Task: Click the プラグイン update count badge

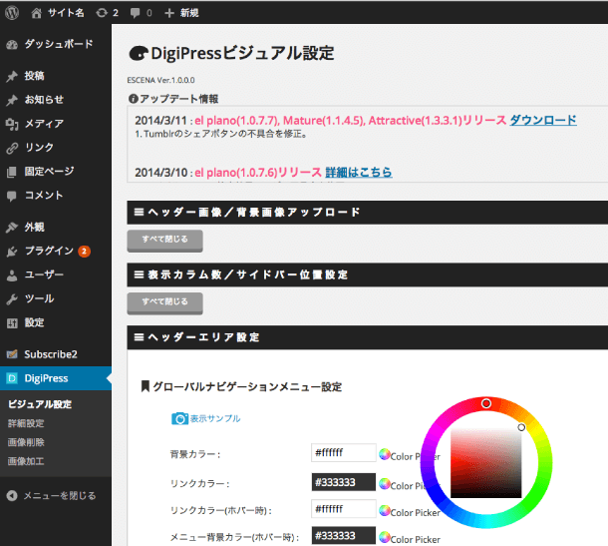Action: tap(84, 252)
